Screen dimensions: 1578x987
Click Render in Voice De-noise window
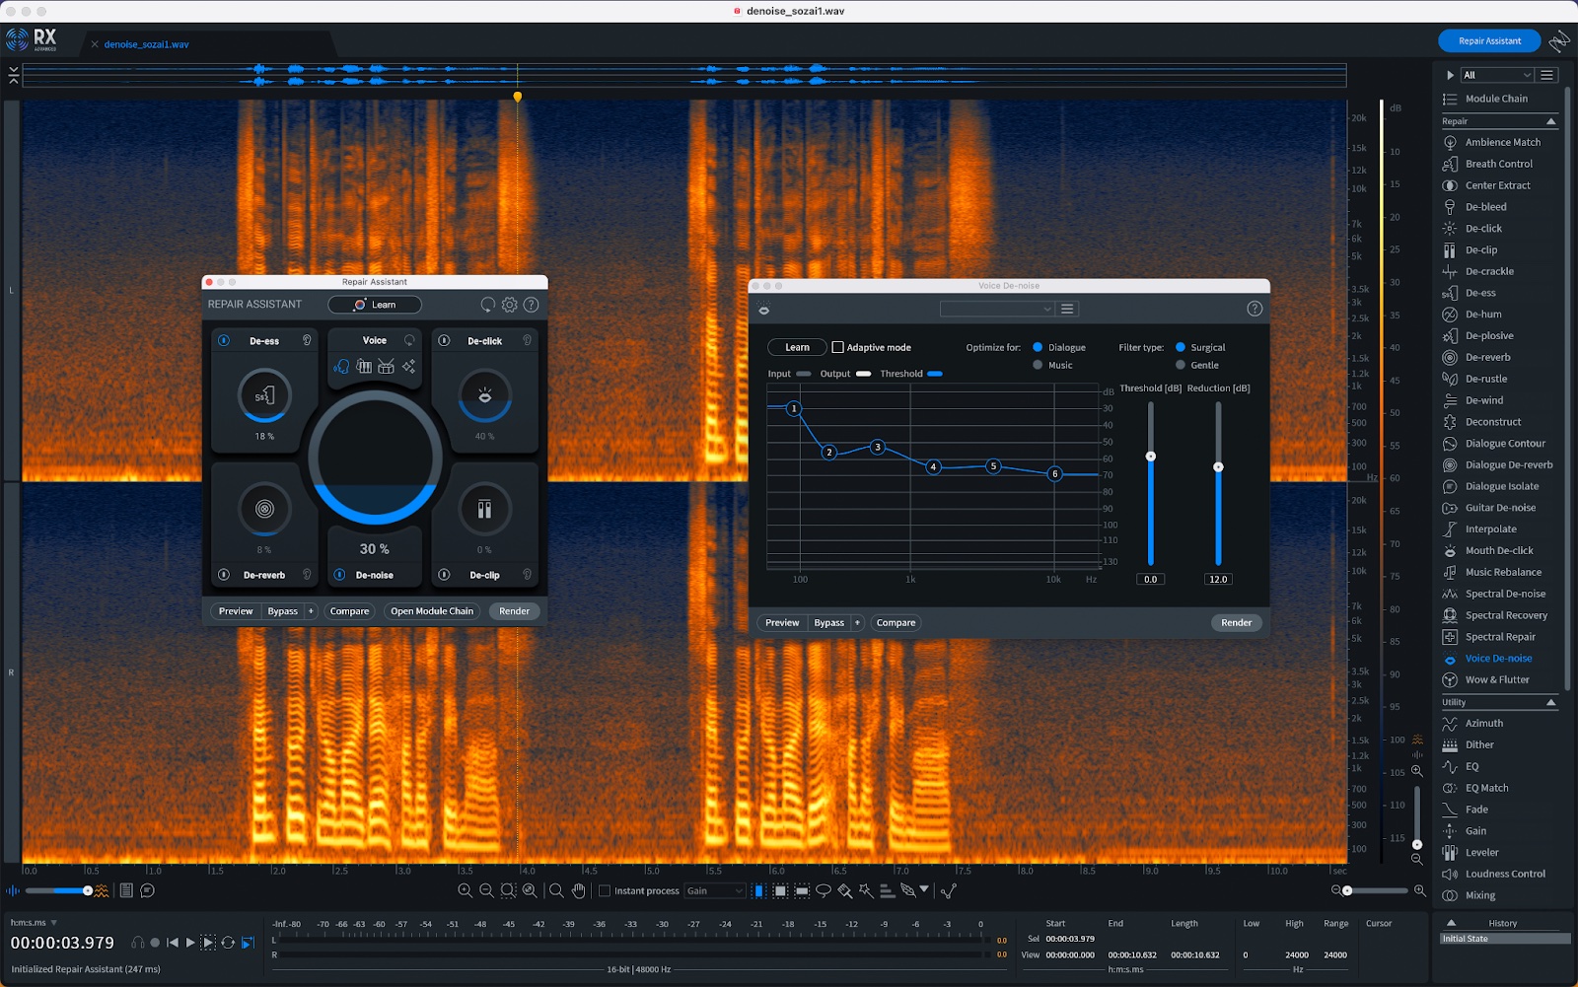(1237, 622)
